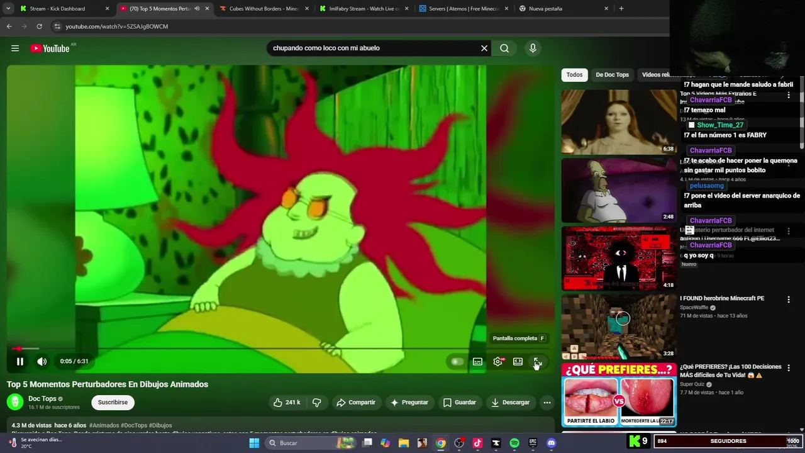This screenshot has height=453, width=805.
Task: Clear the search box with the X
Action: coord(484,48)
